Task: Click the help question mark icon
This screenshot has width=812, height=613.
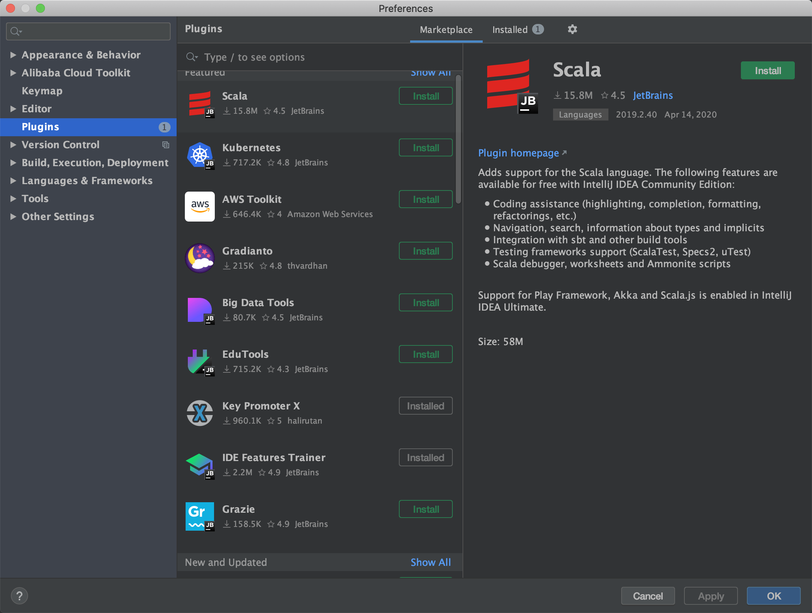Action: coord(19,596)
